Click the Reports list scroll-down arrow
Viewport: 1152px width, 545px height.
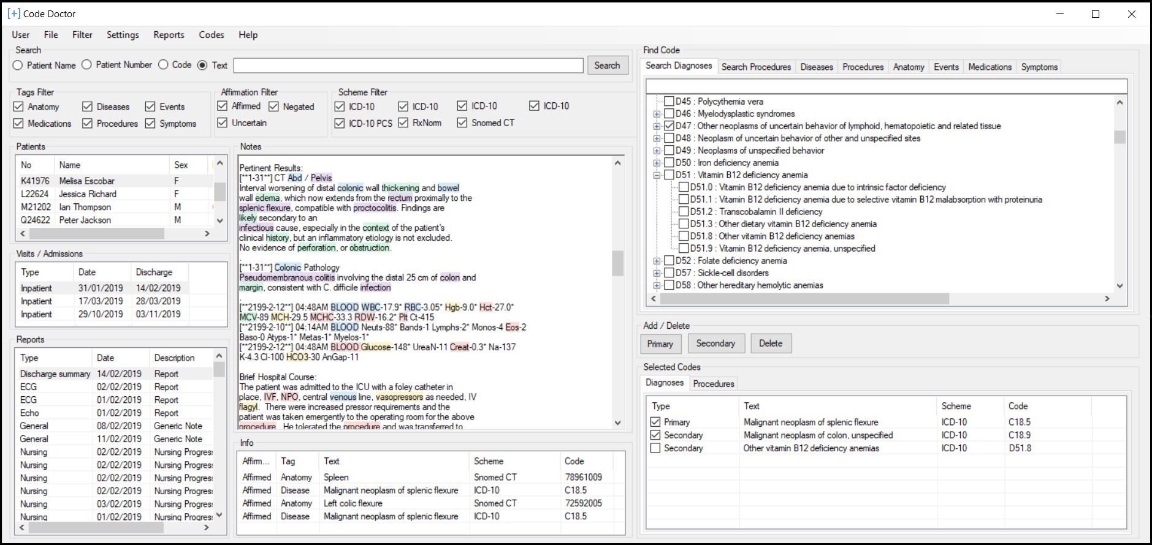coord(219,515)
